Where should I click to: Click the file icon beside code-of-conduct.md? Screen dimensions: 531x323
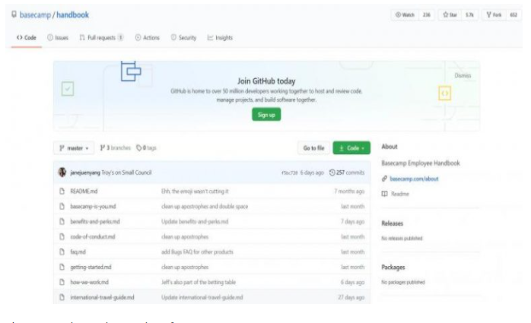[x=62, y=236]
